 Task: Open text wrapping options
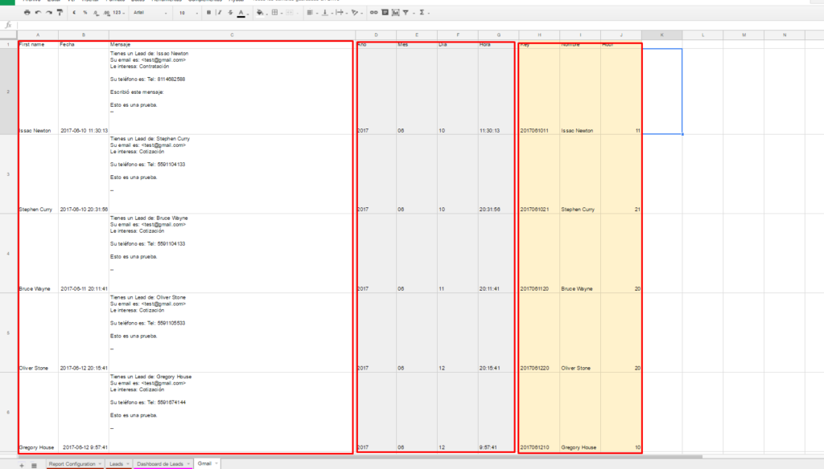340,13
